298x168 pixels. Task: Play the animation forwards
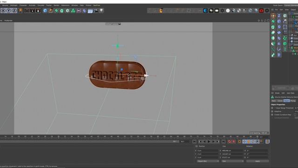tap(209, 141)
